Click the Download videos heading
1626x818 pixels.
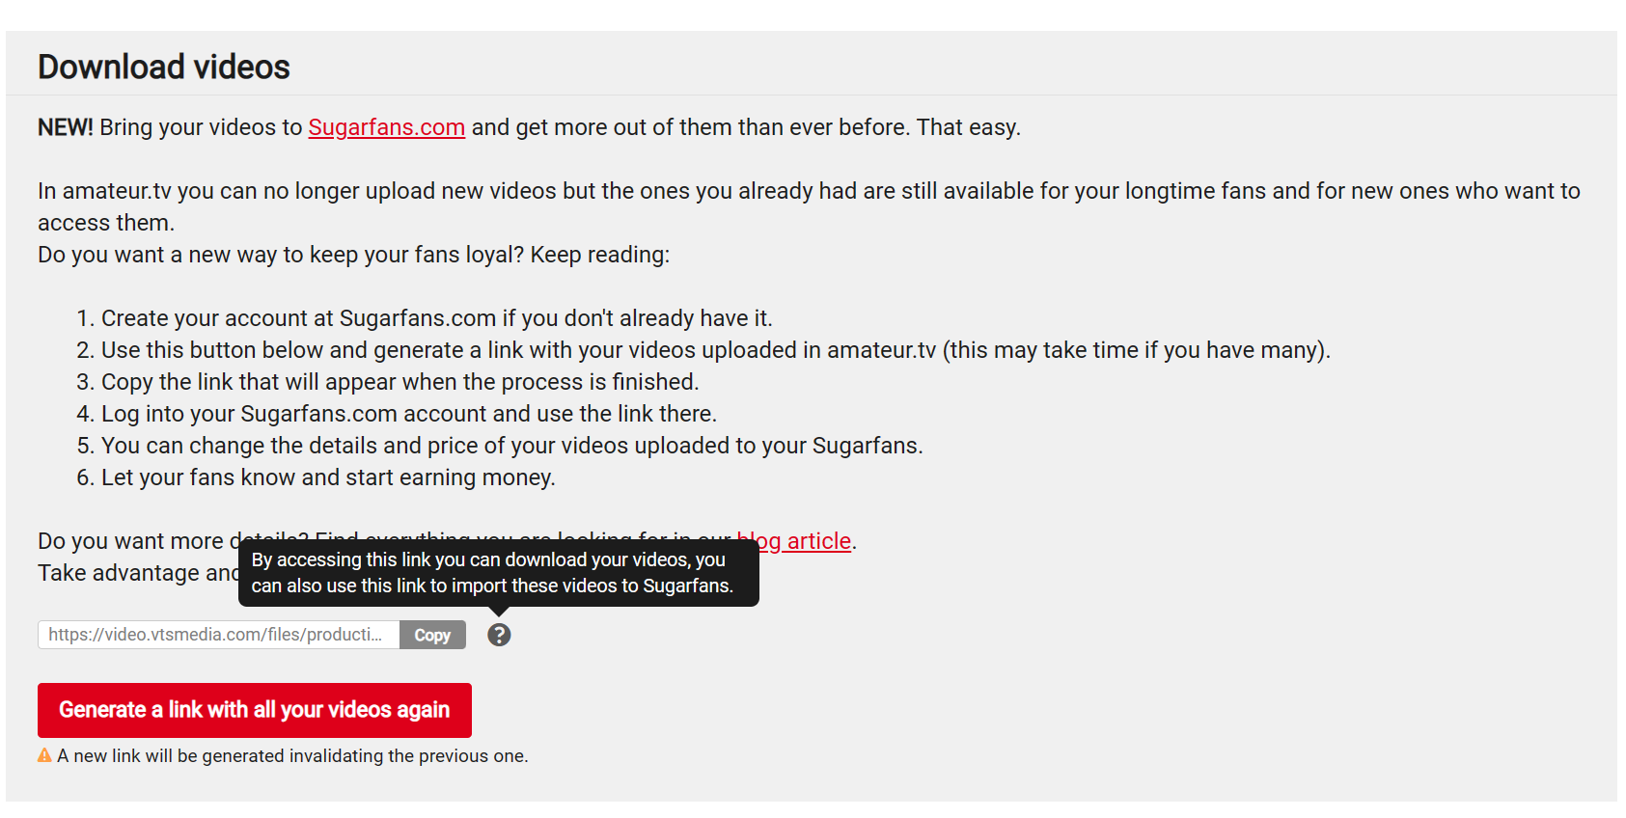click(x=164, y=67)
